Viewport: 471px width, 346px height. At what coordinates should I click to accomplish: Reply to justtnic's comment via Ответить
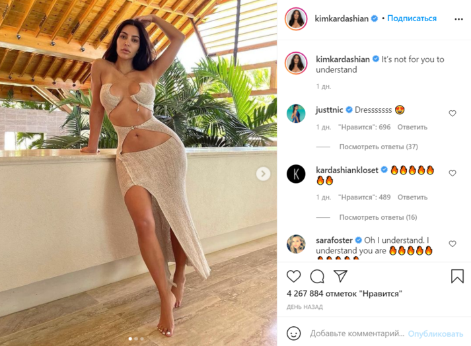click(412, 127)
